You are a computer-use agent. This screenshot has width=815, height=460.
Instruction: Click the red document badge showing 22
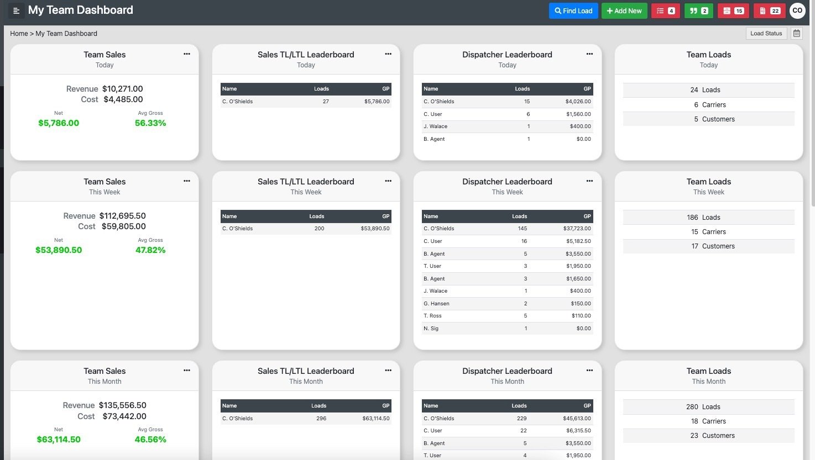[769, 10]
